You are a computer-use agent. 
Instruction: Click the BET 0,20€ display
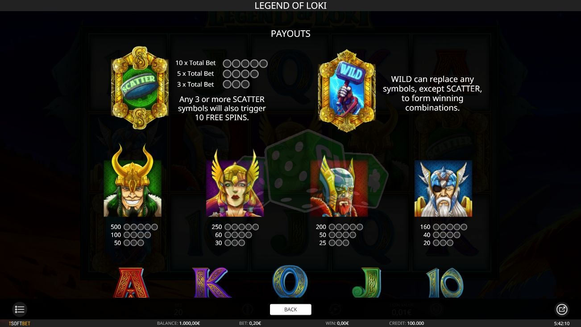(x=250, y=323)
